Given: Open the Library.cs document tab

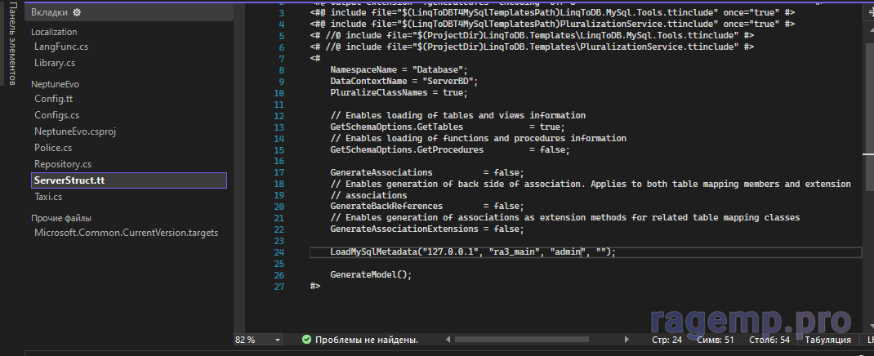Looking at the screenshot, I should (x=55, y=63).
